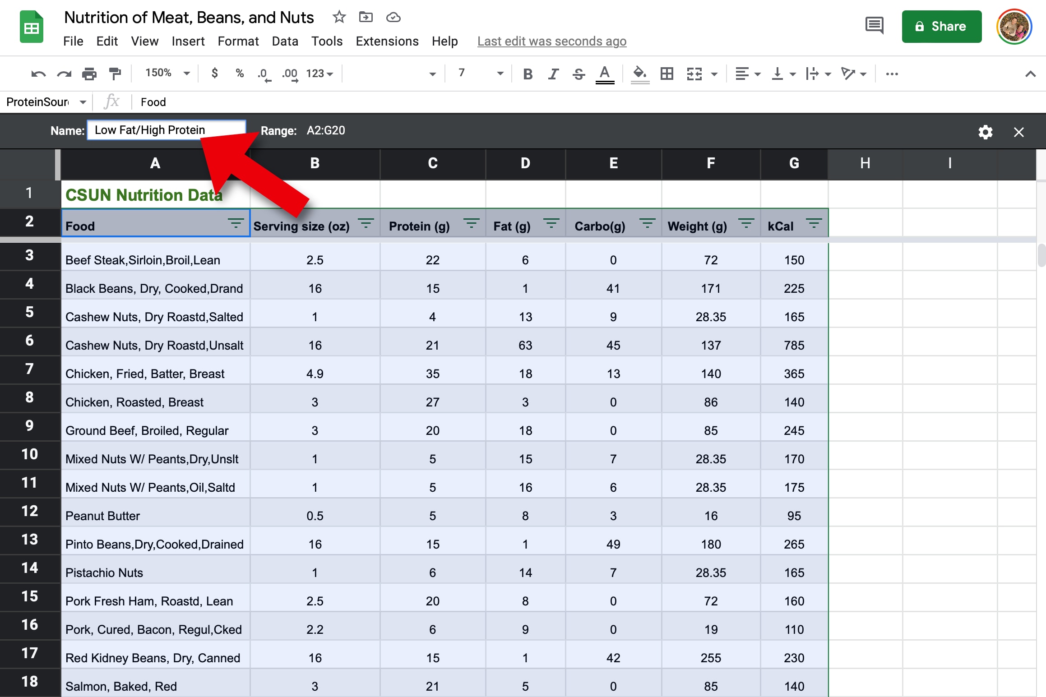Image resolution: width=1046 pixels, height=697 pixels.
Task: Open the Google account avatar
Action: pos(1014,27)
